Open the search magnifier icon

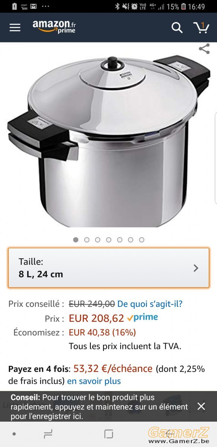[x=177, y=28]
